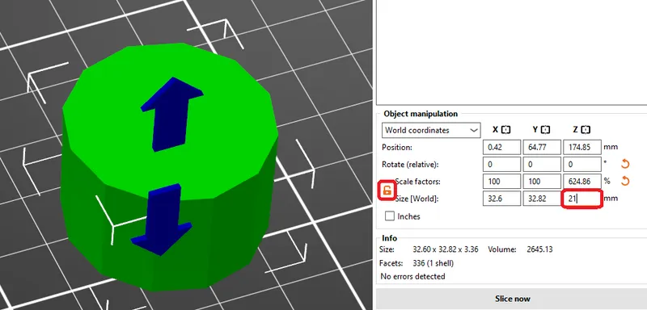This screenshot has width=647, height=310.
Task: Enable the Inches checkbox
Action: (390, 216)
